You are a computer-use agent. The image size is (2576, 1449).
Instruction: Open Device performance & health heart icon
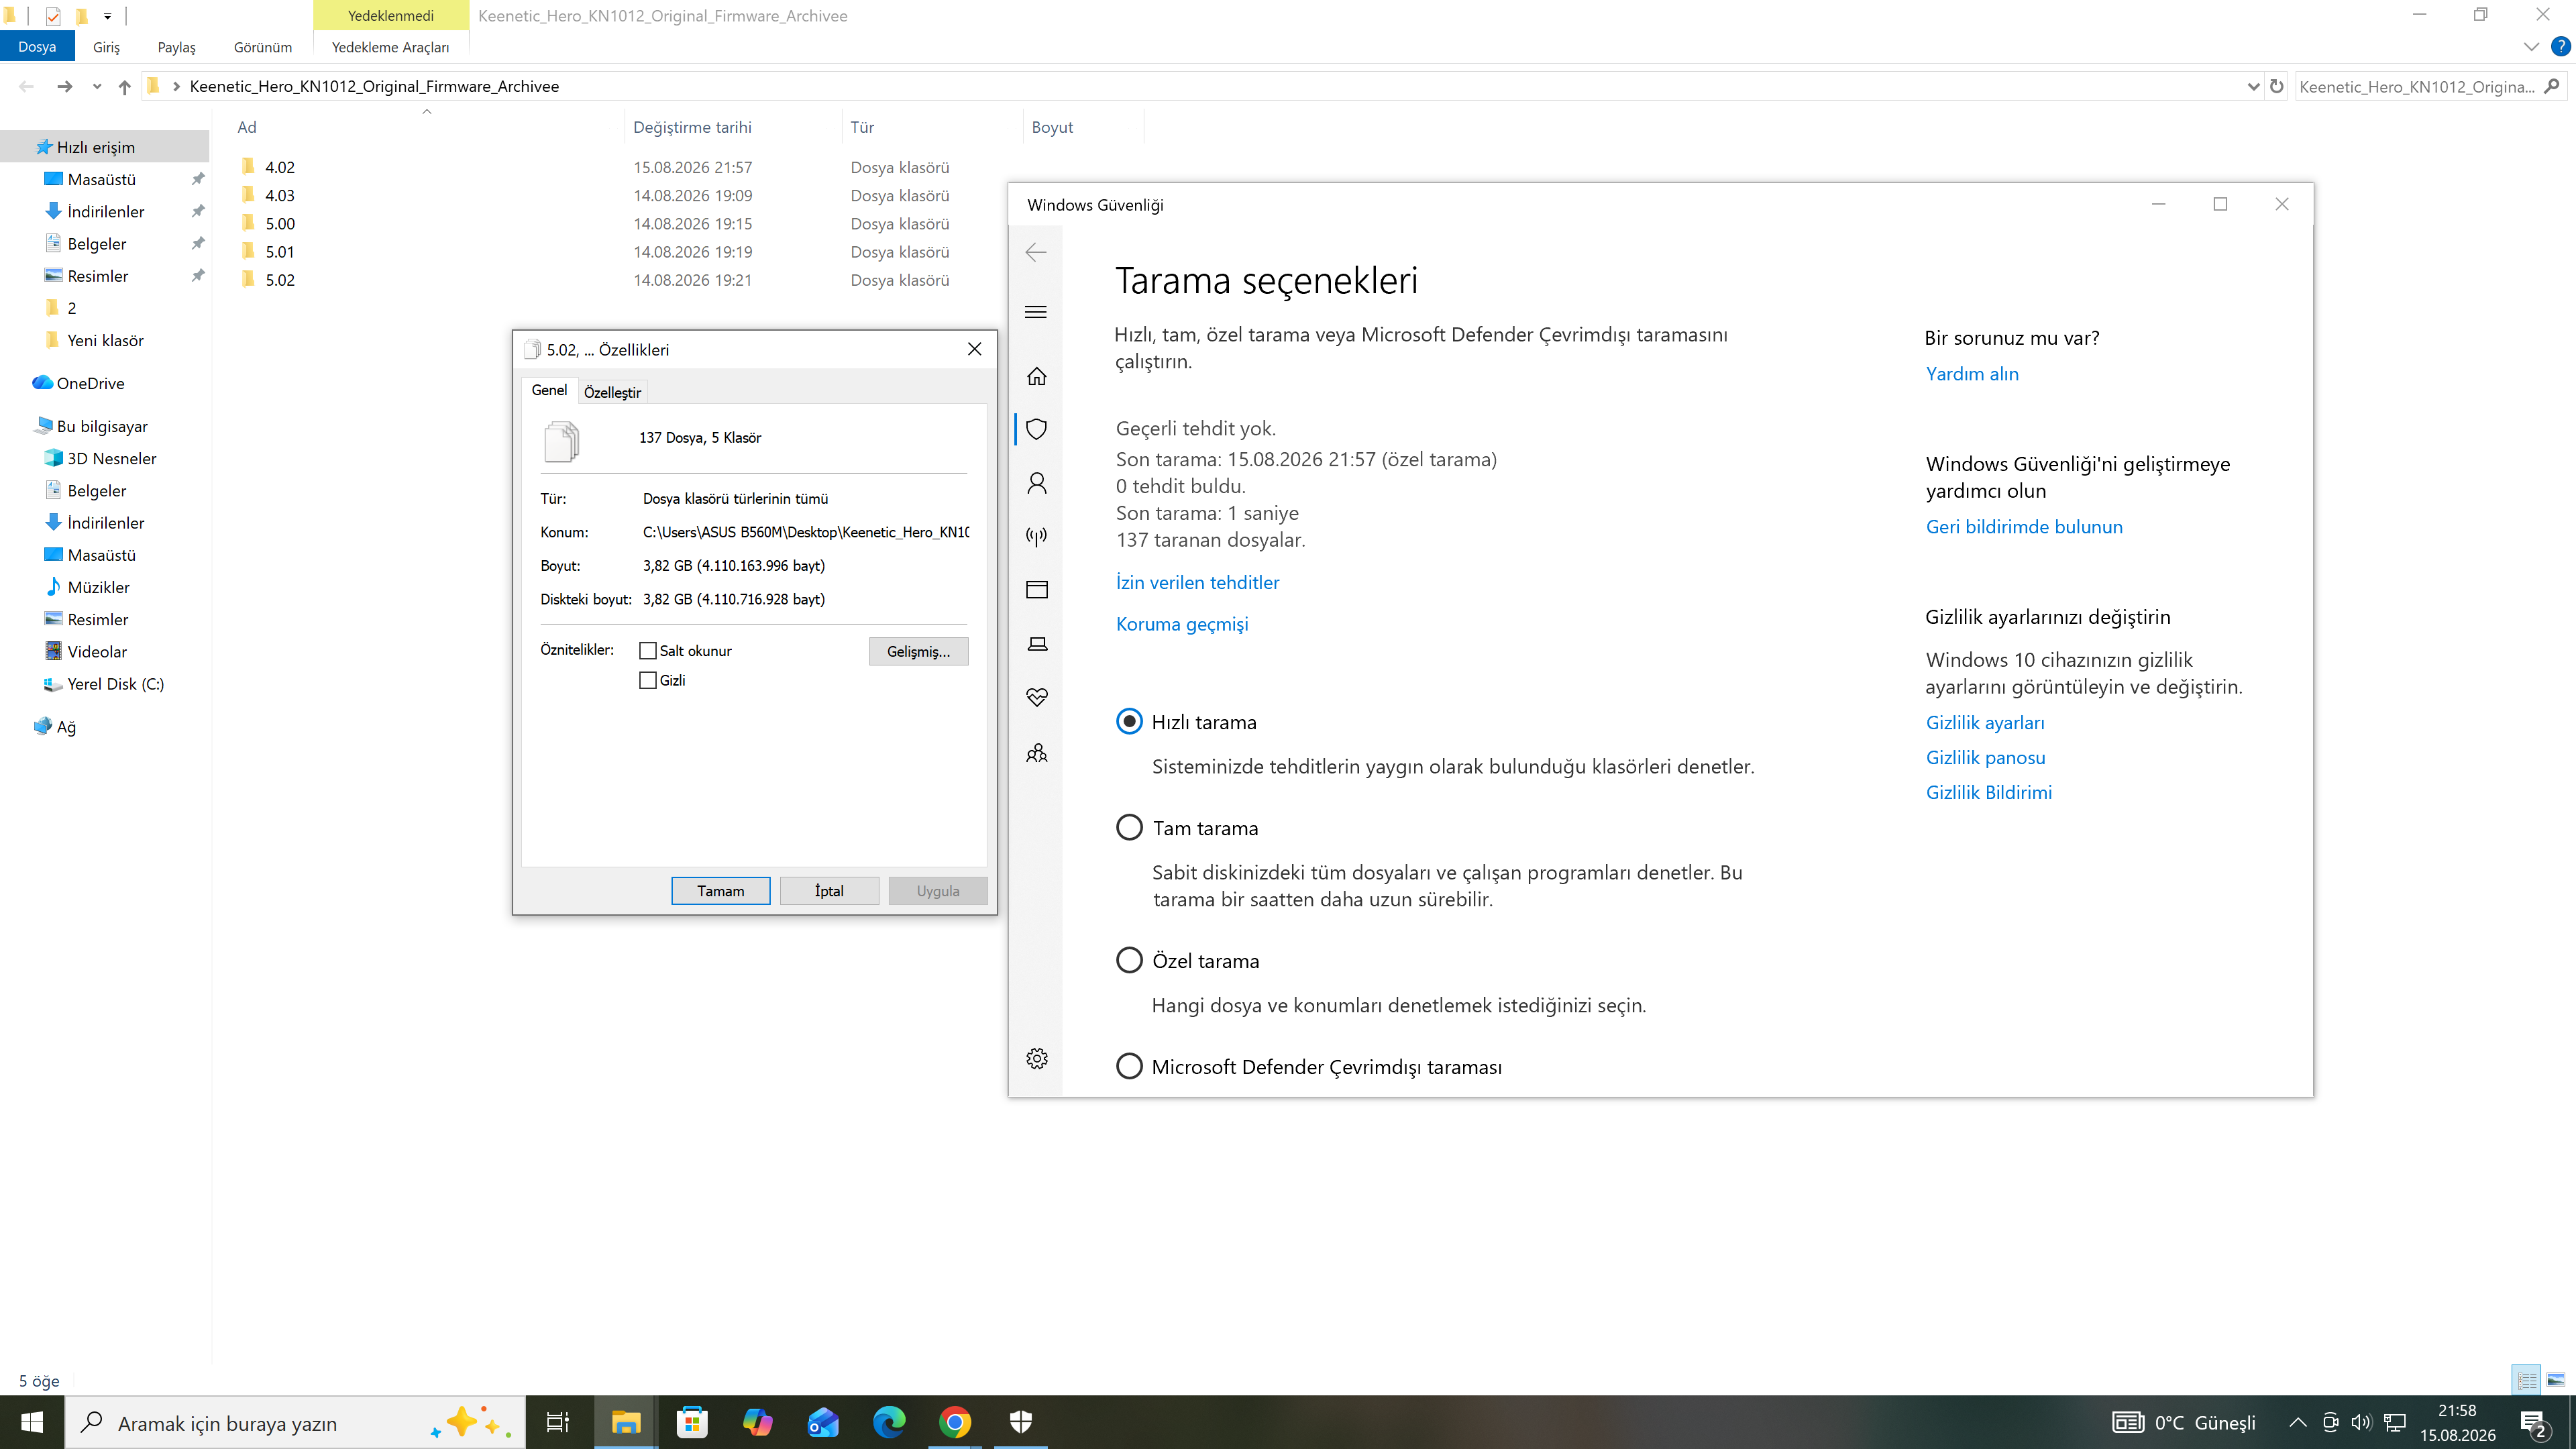[x=1037, y=697]
